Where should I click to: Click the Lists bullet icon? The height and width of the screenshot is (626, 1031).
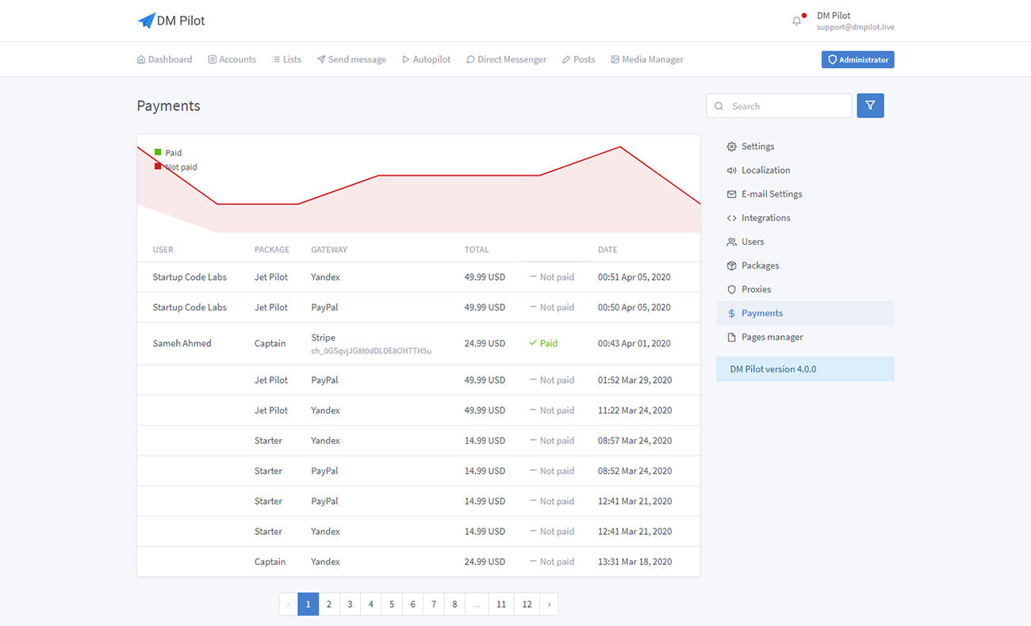click(x=276, y=59)
